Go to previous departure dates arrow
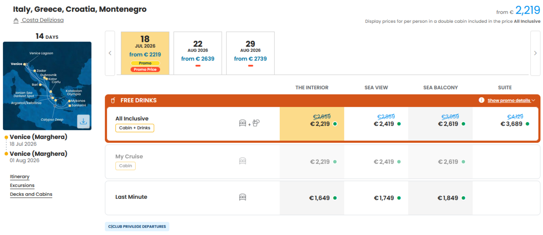543x235 pixels. [x=110, y=53]
